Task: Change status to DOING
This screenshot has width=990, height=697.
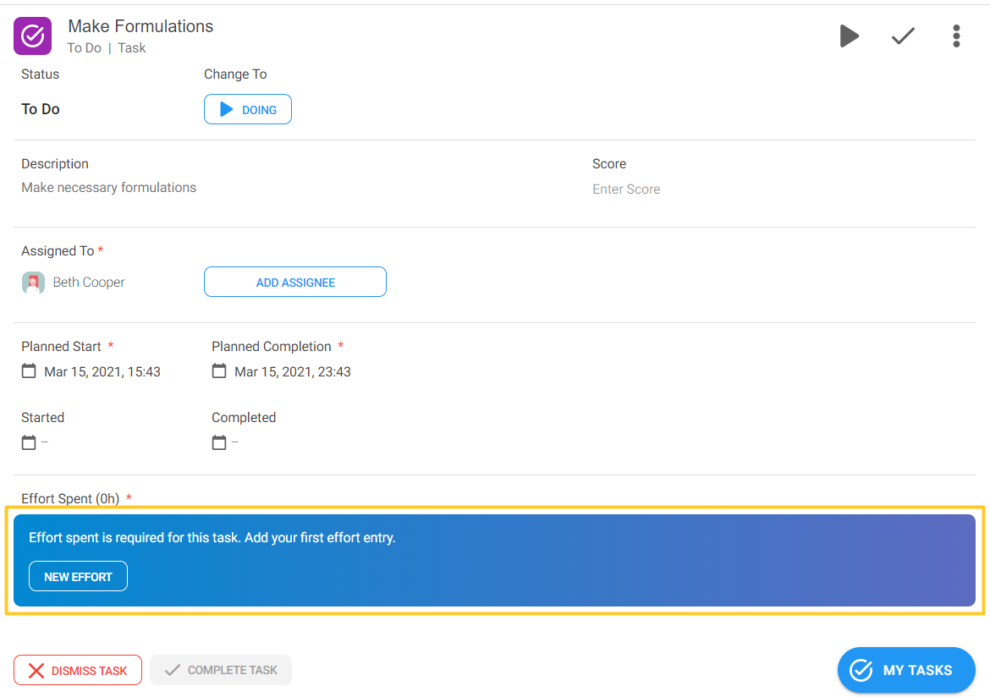Action: (247, 109)
